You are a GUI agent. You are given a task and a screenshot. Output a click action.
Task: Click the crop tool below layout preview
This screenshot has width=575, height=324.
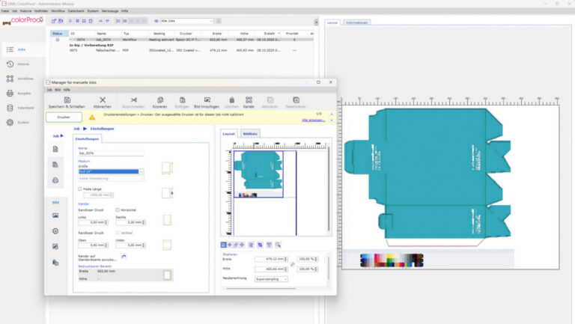click(260, 245)
